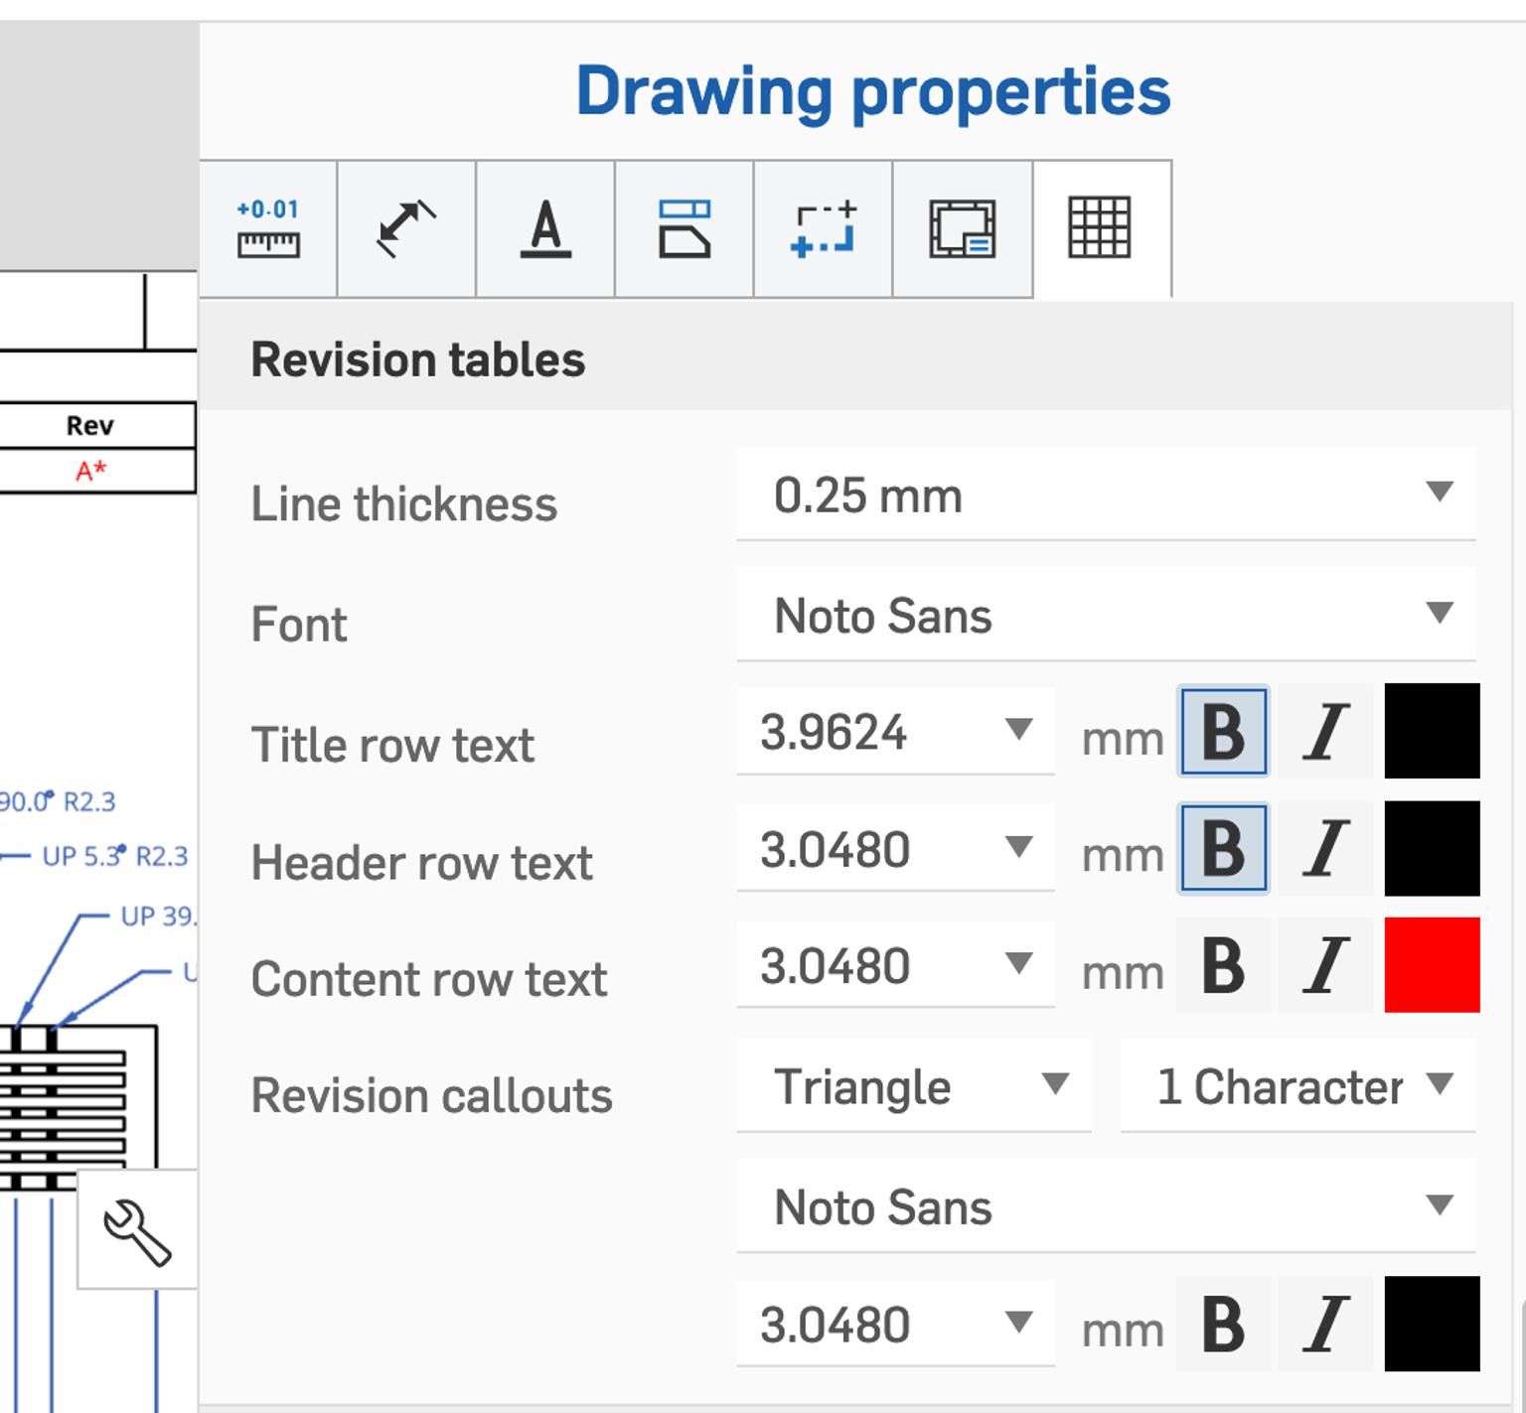
Task: Open the text annotation properties tab
Action: tap(546, 228)
